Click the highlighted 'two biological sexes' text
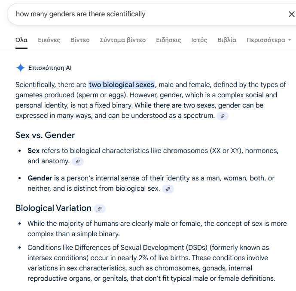The height and width of the screenshot is (291, 296). point(122,84)
